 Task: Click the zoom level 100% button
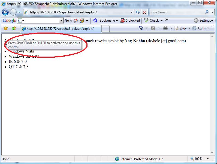[x=197, y=159]
